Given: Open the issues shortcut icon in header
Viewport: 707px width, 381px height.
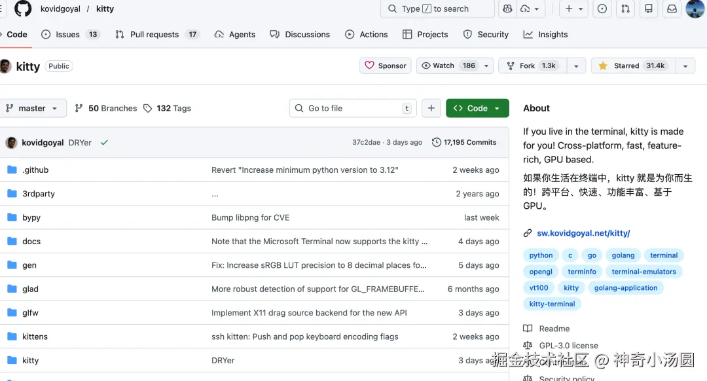Looking at the screenshot, I should [602, 9].
